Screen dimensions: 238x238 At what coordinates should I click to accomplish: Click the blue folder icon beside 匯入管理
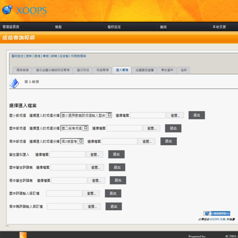(14, 83)
